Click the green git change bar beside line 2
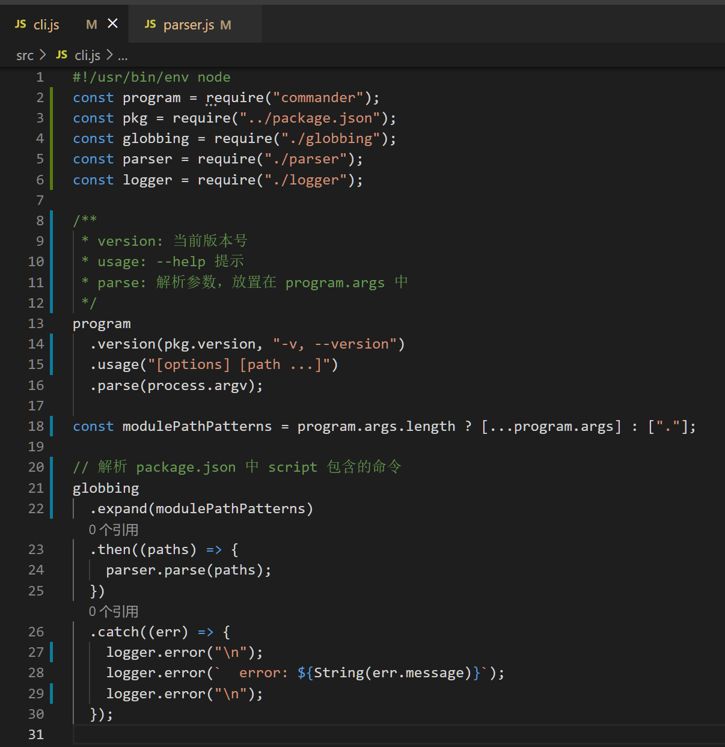 [x=52, y=97]
